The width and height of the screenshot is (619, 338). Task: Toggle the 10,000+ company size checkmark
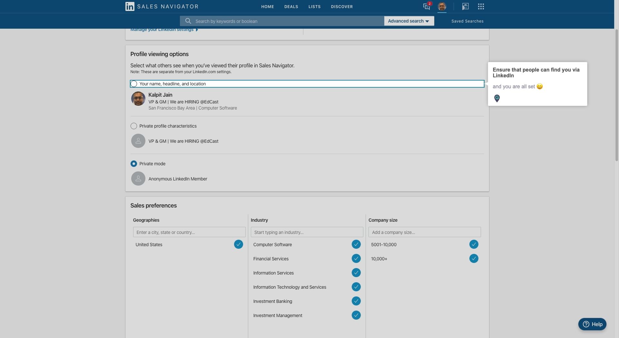point(474,258)
